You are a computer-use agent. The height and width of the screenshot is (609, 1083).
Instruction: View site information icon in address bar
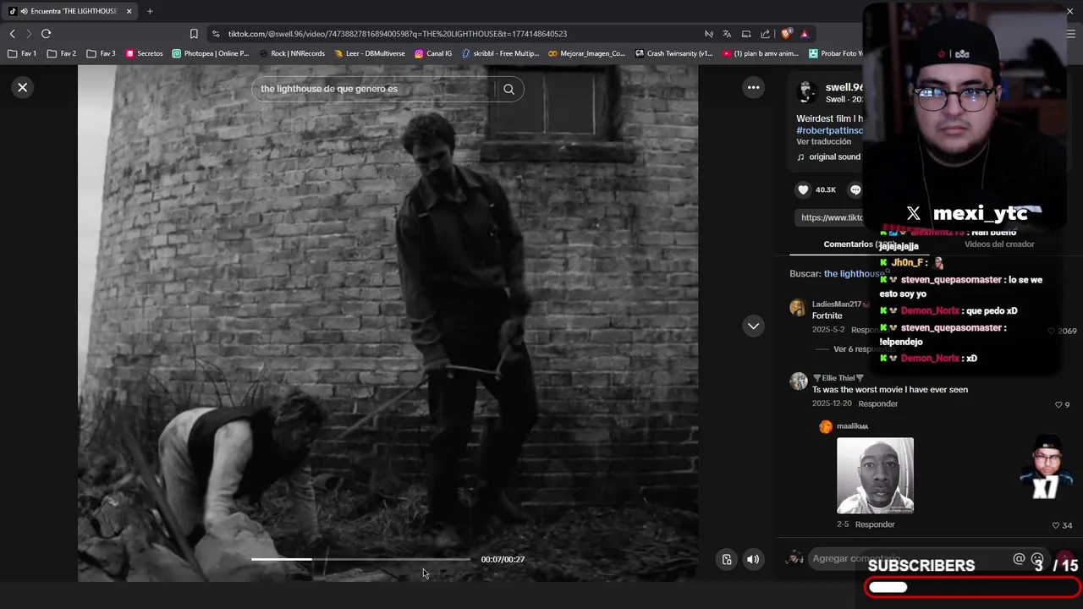216,34
